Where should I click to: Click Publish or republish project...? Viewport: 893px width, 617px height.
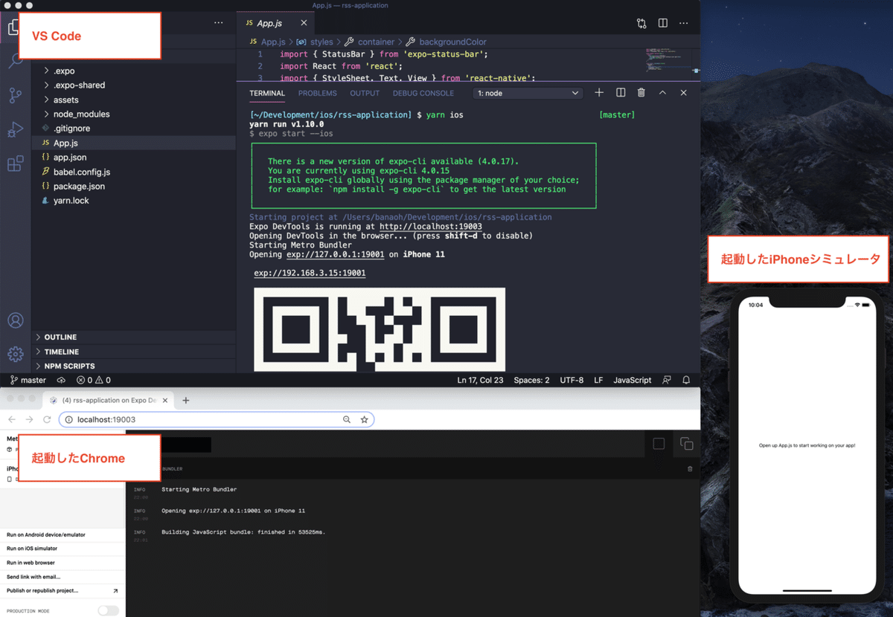(63, 591)
